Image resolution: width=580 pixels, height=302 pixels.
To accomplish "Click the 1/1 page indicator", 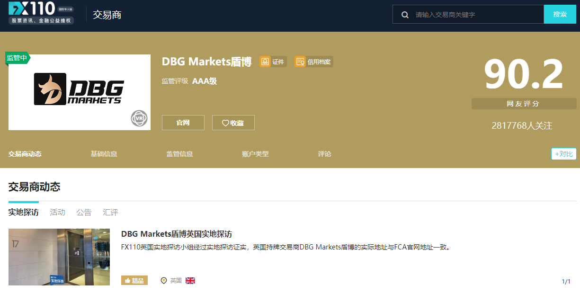I will (566, 281).
